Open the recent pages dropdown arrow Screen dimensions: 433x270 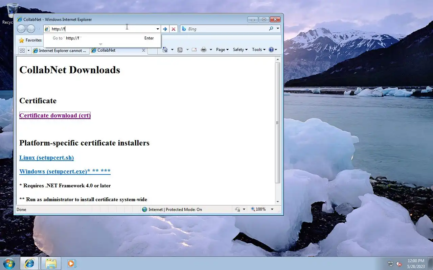coord(39,29)
